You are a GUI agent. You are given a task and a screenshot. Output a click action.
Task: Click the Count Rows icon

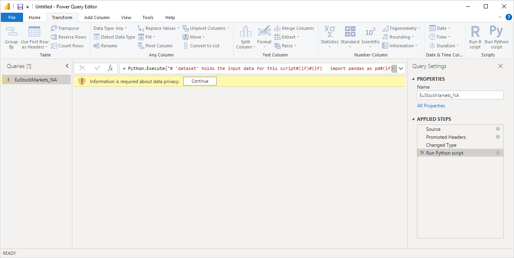click(54, 45)
